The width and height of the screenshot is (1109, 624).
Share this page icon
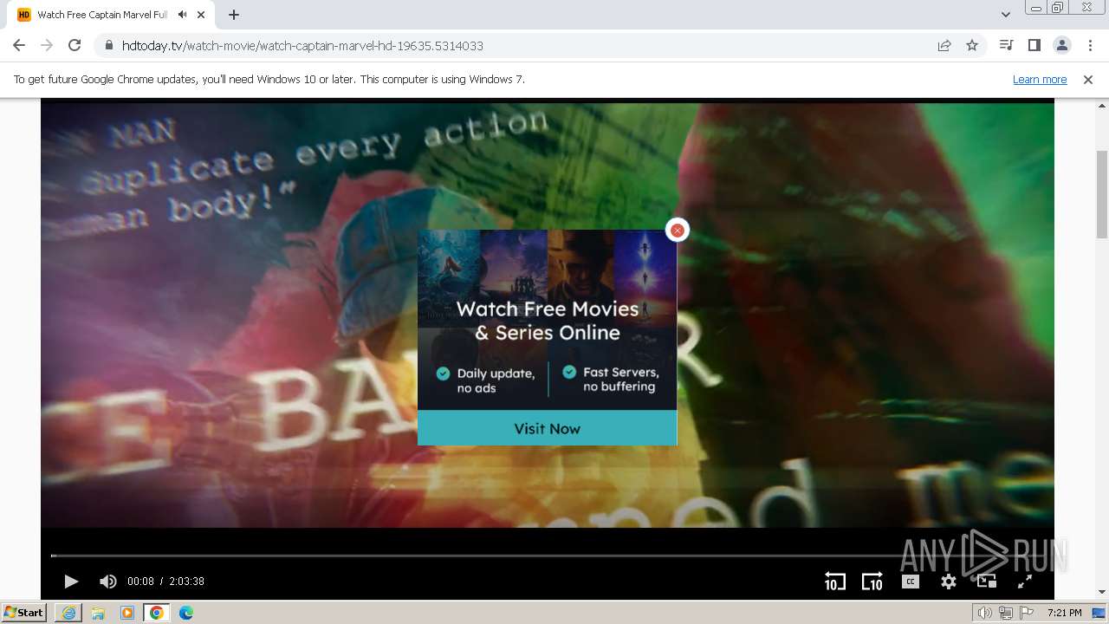click(944, 45)
